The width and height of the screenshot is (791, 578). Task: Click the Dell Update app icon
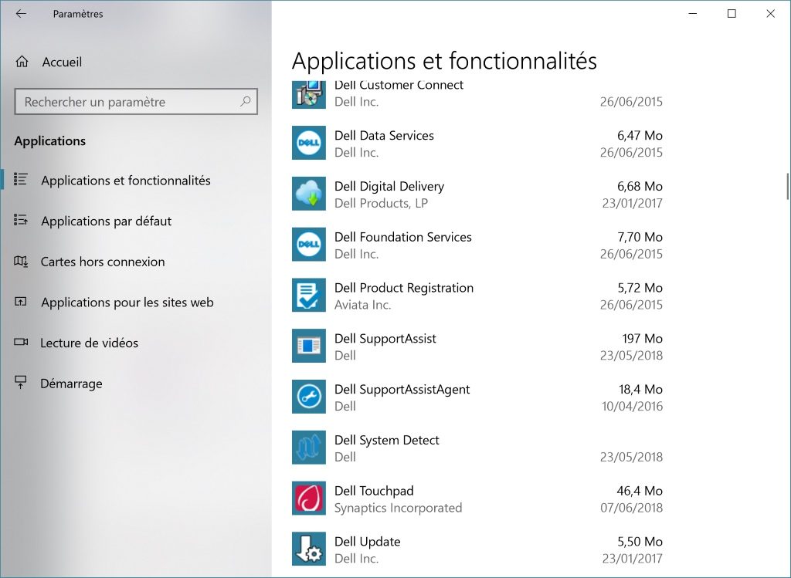[309, 549]
